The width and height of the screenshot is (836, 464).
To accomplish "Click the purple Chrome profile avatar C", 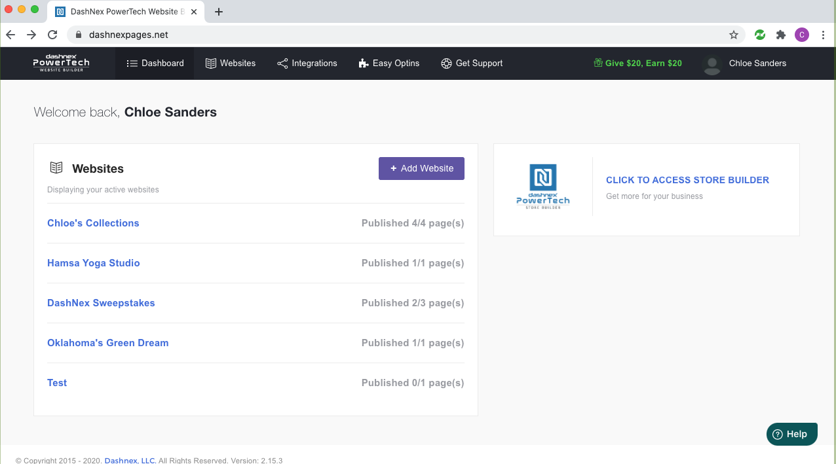I will click(x=802, y=35).
